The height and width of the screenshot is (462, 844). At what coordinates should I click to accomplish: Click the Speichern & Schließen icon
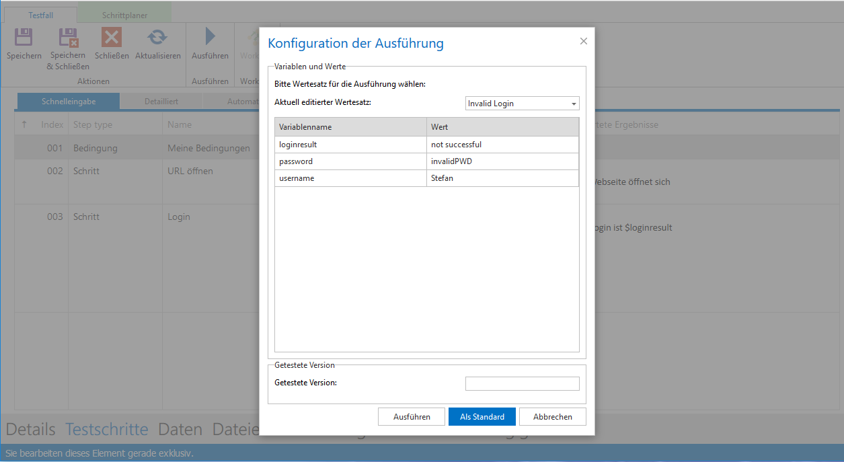pos(68,38)
